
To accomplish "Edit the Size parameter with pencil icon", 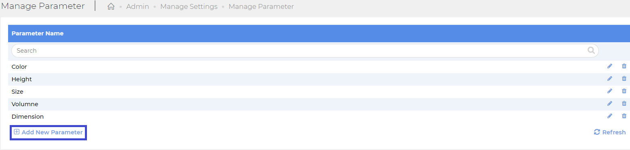I will point(610,91).
